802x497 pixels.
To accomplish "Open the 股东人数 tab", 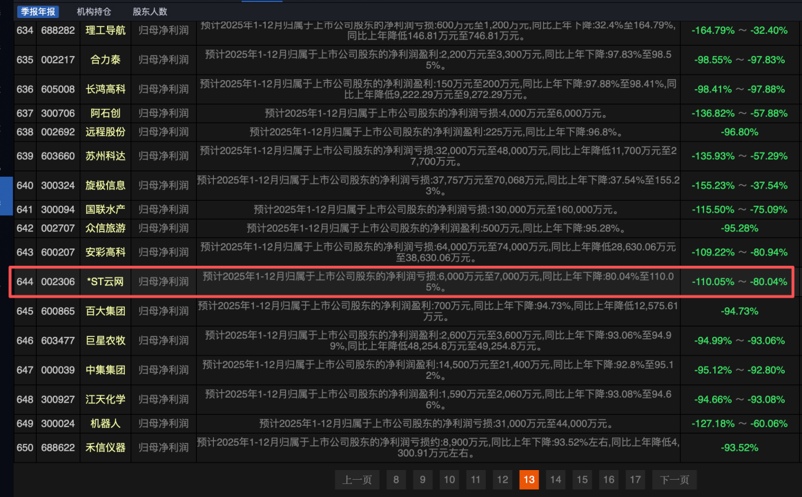I will (x=150, y=11).
